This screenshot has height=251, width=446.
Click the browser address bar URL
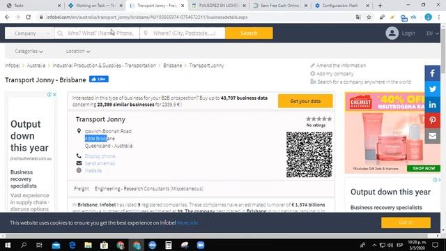click(147, 17)
